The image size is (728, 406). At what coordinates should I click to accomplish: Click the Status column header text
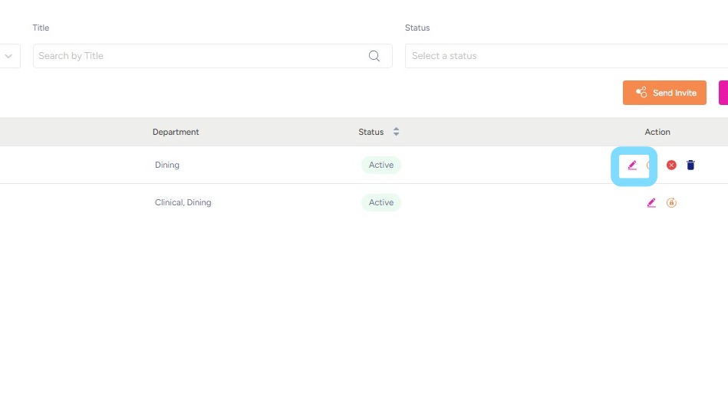click(371, 132)
